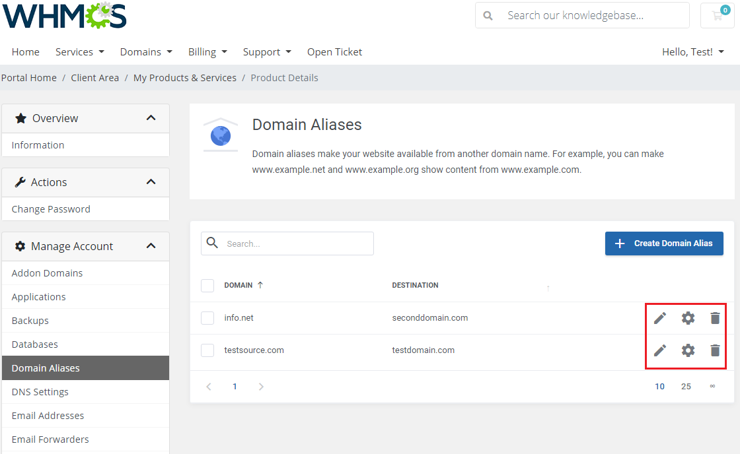Click Open Ticket in navigation bar
This screenshot has width=740, height=454.
coord(334,52)
